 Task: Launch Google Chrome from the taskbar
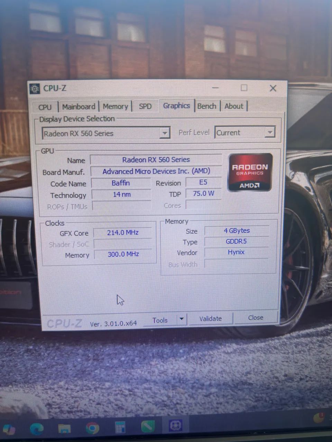pos(92,429)
